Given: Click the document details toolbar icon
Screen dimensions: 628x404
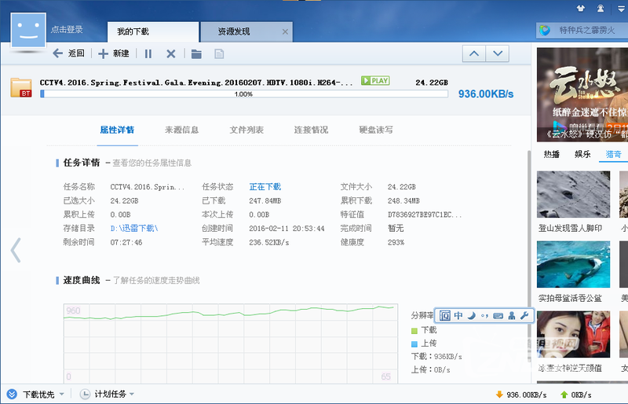Looking at the screenshot, I should (219, 53).
